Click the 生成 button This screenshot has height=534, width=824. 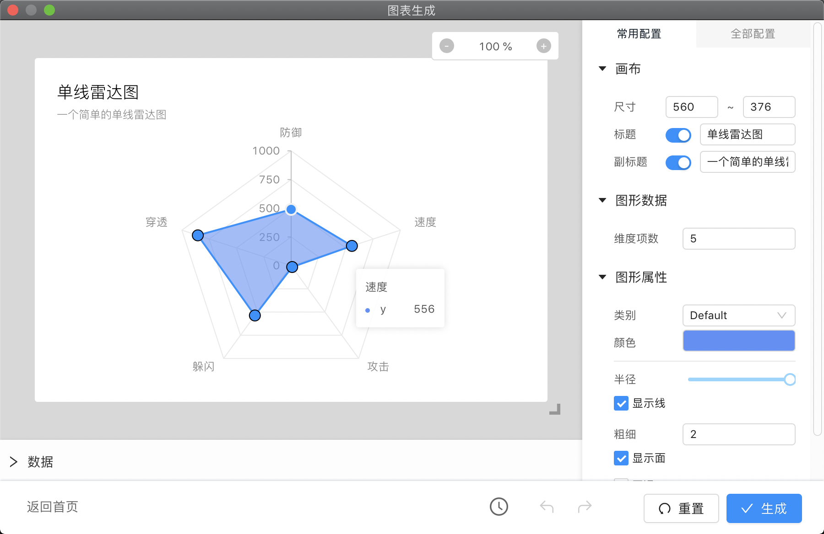pyautogui.click(x=764, y=508)
